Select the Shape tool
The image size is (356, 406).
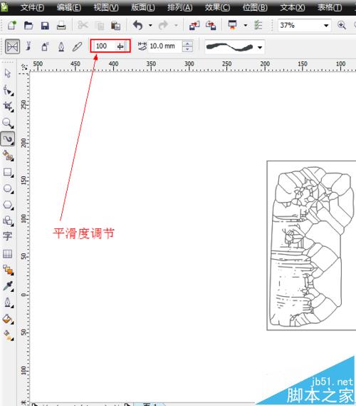[8, 91]
